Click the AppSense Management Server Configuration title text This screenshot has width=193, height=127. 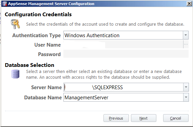[51, 4]
